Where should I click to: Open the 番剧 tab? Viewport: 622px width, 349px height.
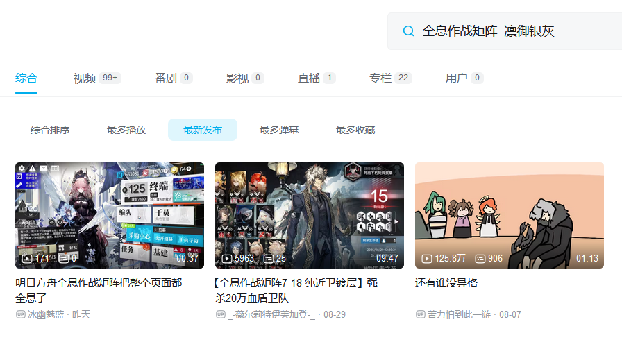tap(174, 78)
